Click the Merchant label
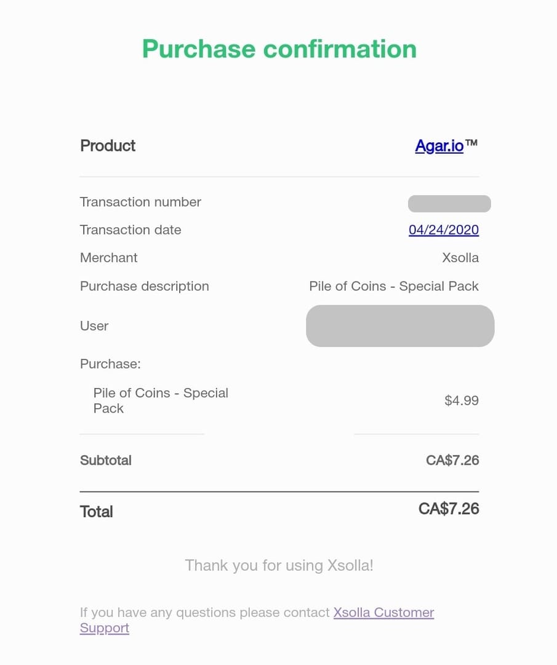The width and height of the screenshot is (557, 665). coord(109,258)
